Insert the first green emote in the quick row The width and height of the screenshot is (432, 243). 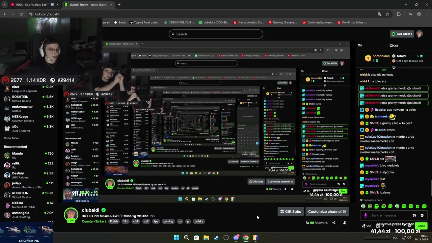click(363, 206)
